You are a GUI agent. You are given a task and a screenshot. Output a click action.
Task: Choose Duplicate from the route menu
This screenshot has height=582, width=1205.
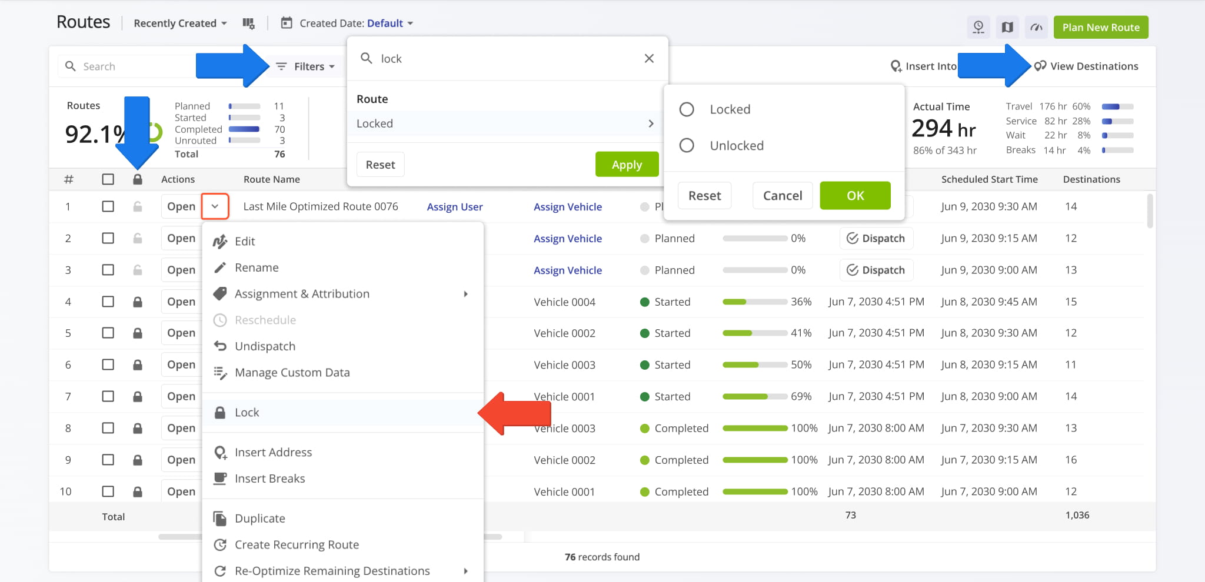click(x=342, y=519)
